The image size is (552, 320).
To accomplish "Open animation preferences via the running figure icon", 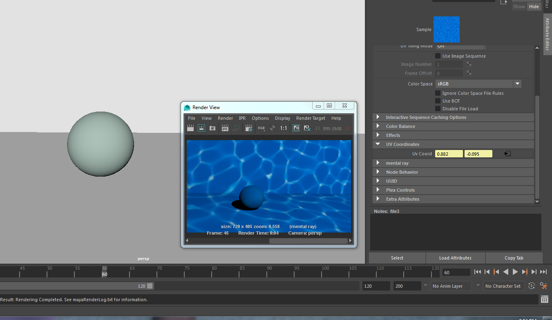I will [543, 286].
